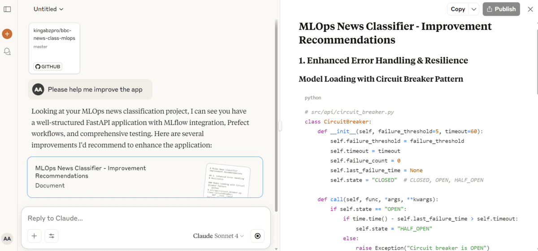Click the Publish button
The height and width of the screenshot is (251, 538).
[x=501, y=9]
